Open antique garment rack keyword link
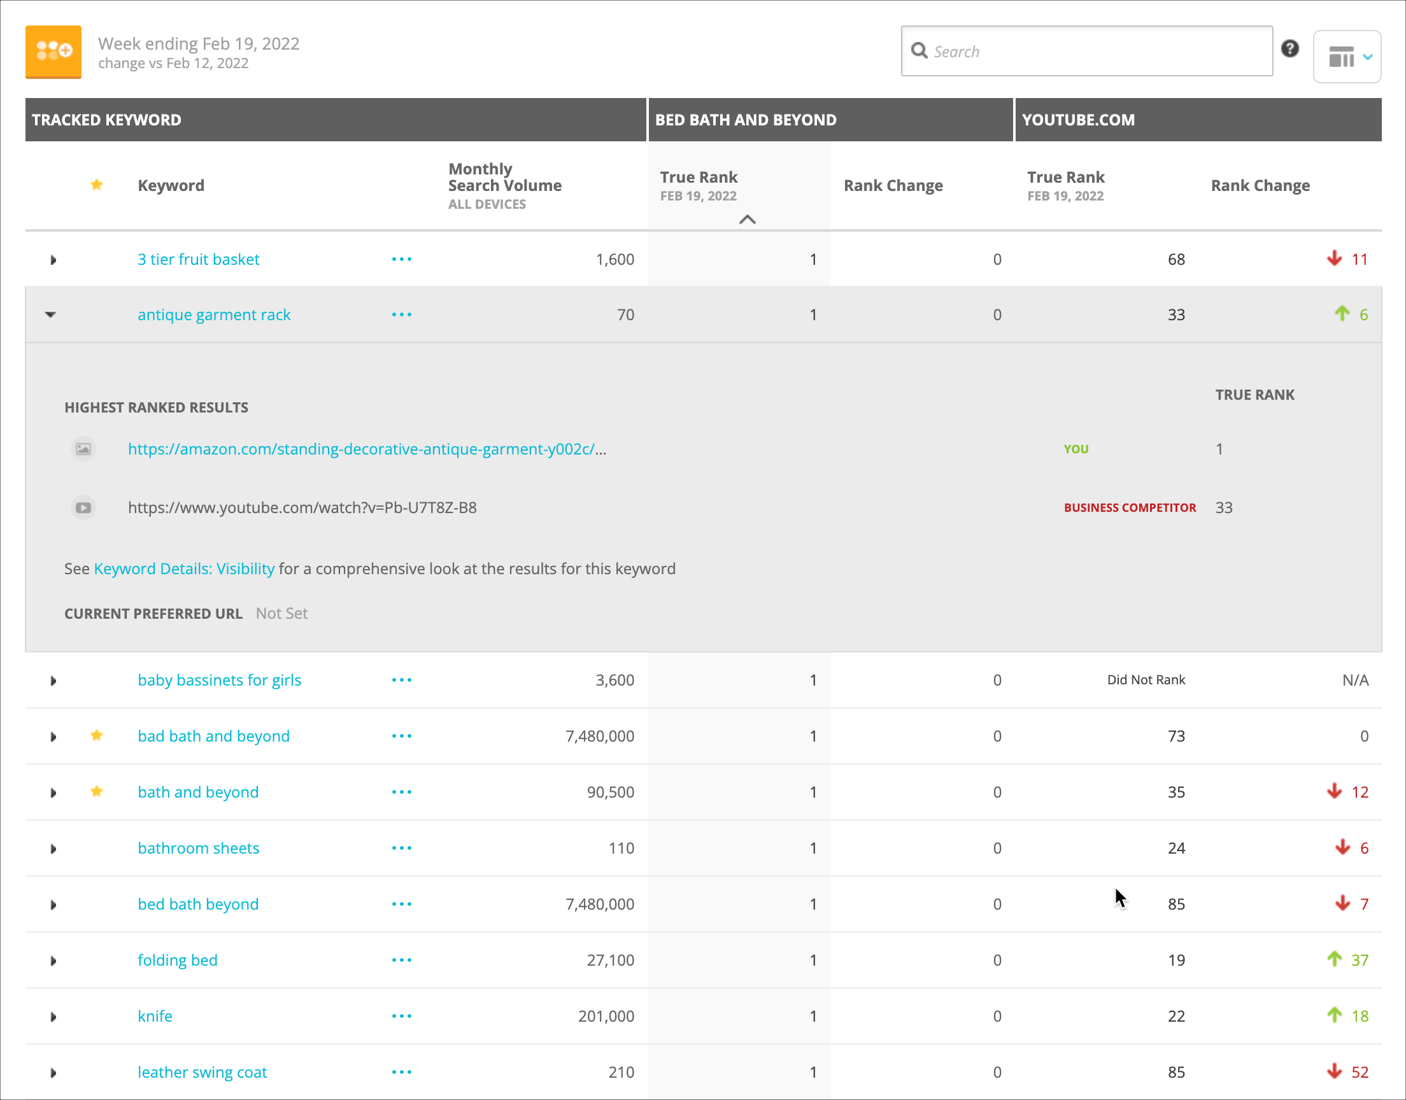Image resolution: width=1406 pixels, height=1100 pixels. [x=214, y=315]
